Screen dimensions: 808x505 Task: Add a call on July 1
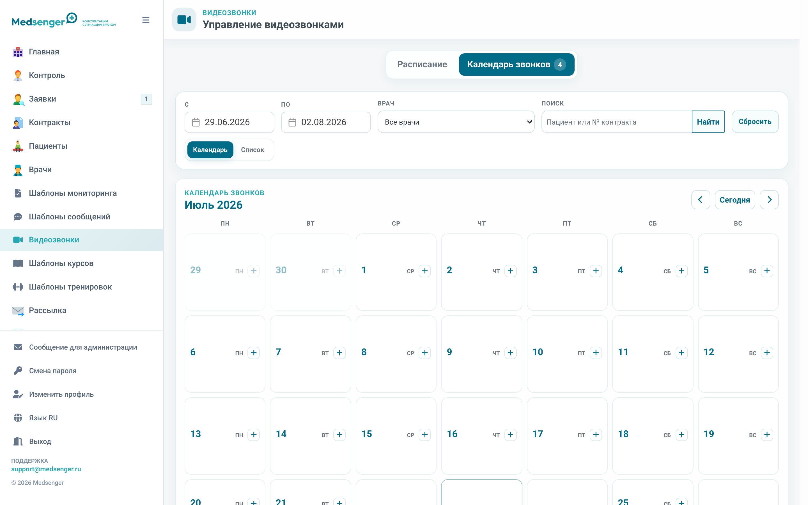point(425,270)
